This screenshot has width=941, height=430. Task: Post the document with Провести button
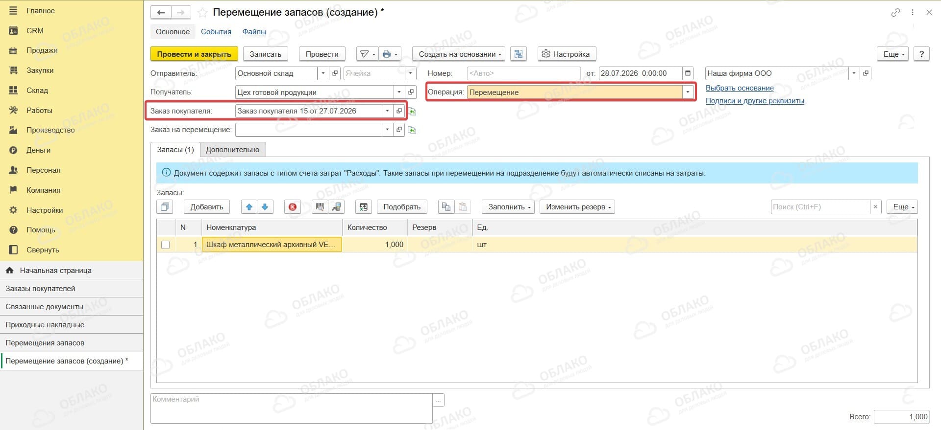(x=322, y=54)
